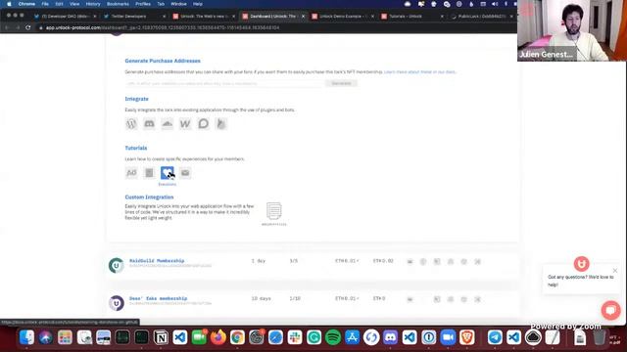Image resolution: width=627 pixels, height=352 pixels.
Task: Click the 'Got any questions?' chat message
Action: click(x=580, y=281)
